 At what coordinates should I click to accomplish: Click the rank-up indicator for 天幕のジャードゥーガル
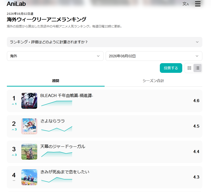[14, 155]
